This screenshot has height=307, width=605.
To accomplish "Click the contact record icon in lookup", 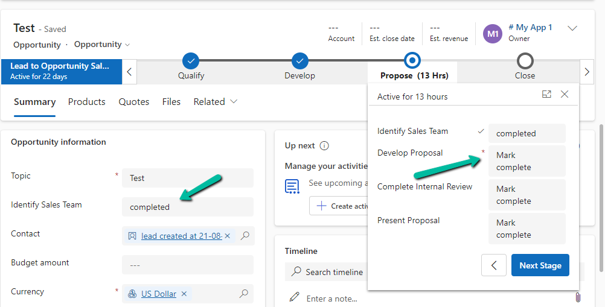I will coord(132,236).
